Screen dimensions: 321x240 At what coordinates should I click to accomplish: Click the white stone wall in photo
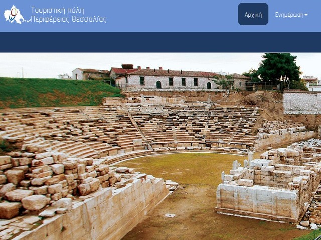pyautogui.click(x=302, y=102)
